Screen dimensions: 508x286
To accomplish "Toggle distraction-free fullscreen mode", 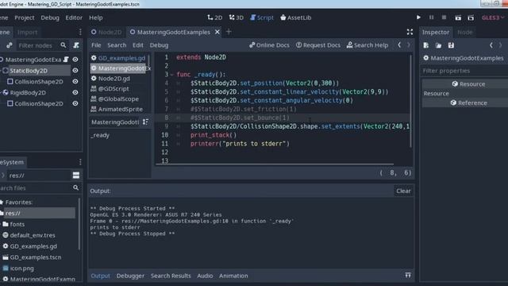I will [410, 32].
